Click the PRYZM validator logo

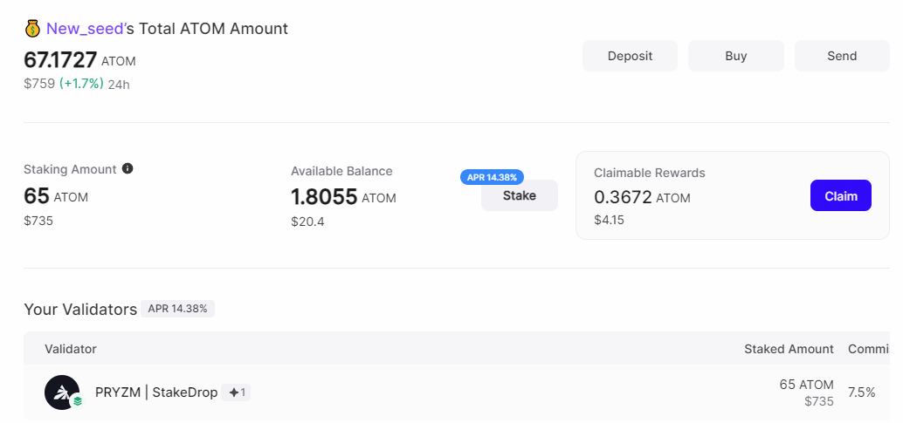click(62, 392)
